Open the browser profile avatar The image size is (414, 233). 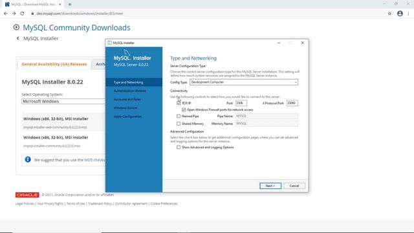tap(400, 14)
